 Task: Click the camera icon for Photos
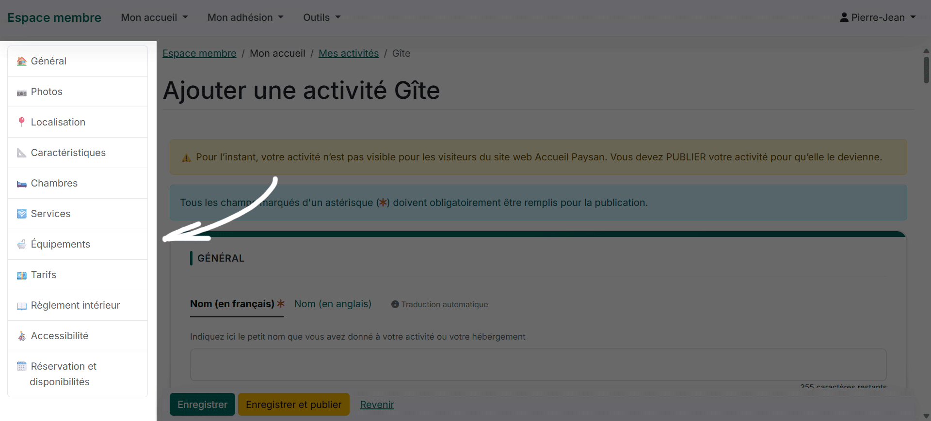click(21, 93)
